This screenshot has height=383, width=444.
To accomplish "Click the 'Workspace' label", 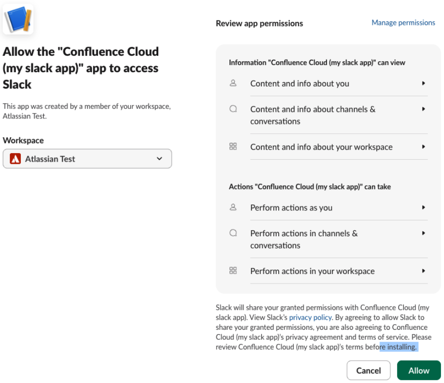I will pyautogui.click(x=23, y=141).
